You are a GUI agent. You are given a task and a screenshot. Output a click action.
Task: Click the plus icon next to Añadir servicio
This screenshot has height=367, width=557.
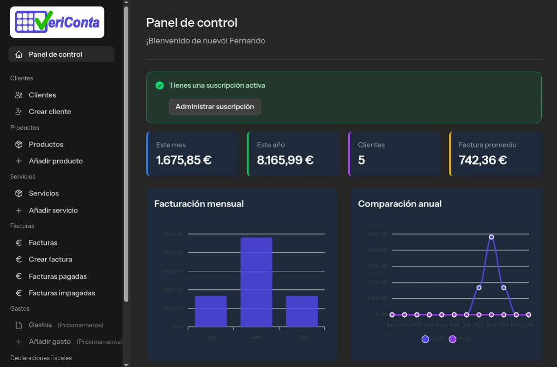18,210
